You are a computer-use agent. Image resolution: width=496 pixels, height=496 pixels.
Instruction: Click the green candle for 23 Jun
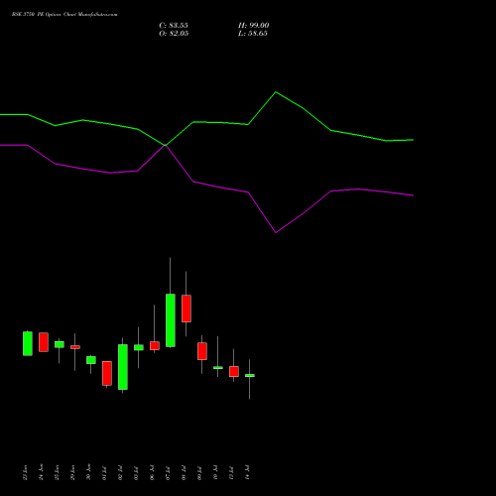[28, 343]
